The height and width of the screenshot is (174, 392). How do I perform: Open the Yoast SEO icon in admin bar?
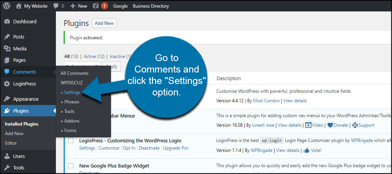coord(96,6)
